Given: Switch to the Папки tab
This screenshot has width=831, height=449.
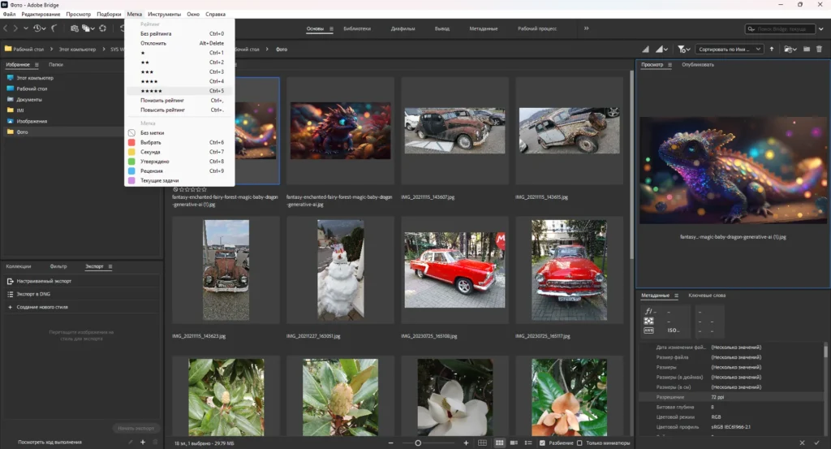Looking at the screenshot, I should click(56, 65).
